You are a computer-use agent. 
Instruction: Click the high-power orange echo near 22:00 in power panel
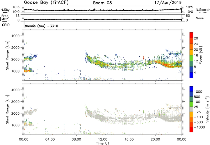[x=169, y=65]
